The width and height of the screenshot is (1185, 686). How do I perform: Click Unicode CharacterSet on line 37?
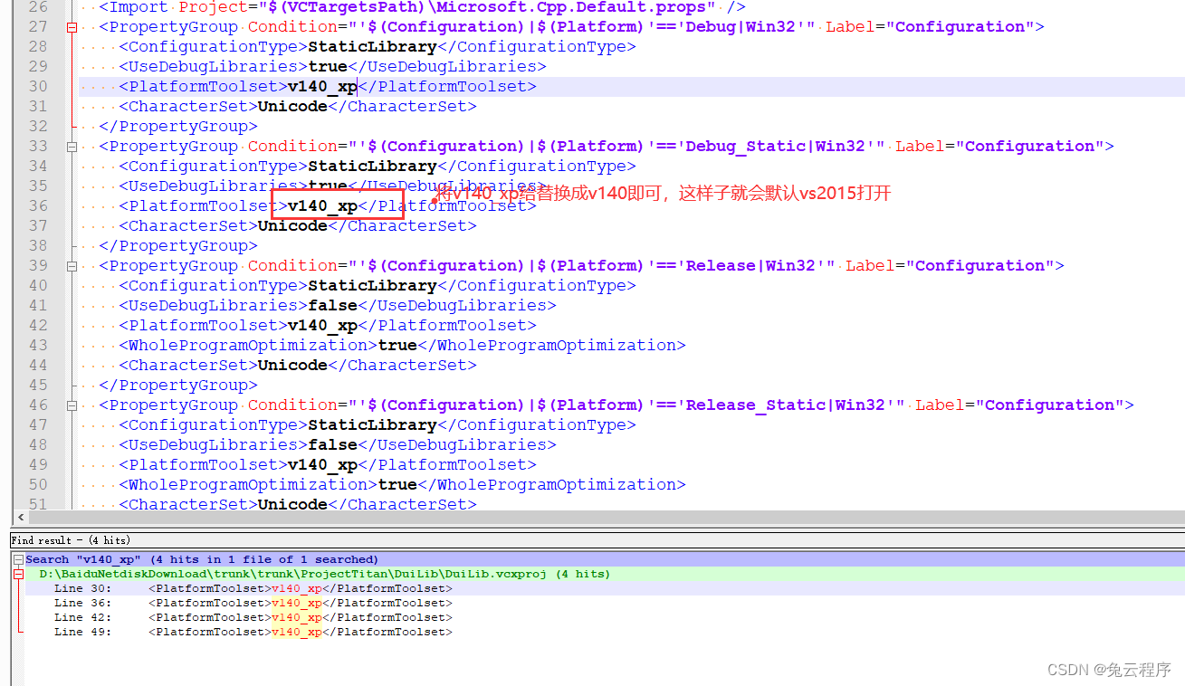point(292,226)
